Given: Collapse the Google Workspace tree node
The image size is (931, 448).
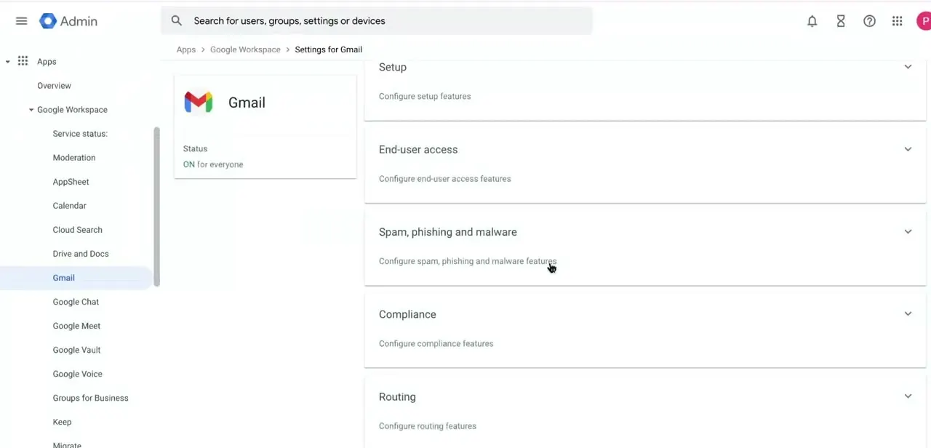Looking at the screenshot, I should pyautogui.click(x=31, y=110).
